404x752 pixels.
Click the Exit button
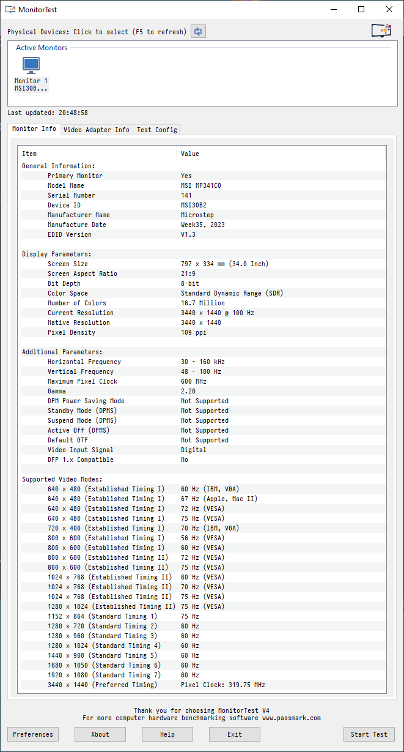(235, 734)
